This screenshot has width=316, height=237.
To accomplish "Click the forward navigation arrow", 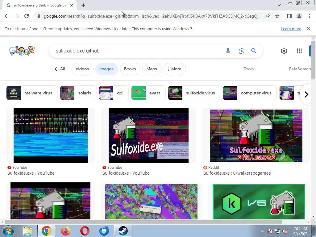I will click(x=17, y=16).
